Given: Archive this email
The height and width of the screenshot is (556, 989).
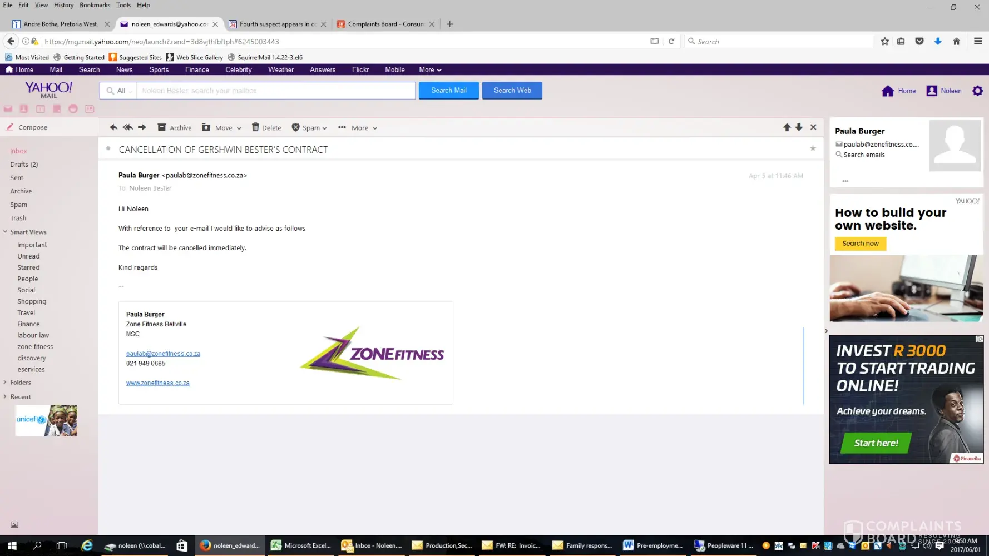Looking at the screenshot, I should [174, 128].
